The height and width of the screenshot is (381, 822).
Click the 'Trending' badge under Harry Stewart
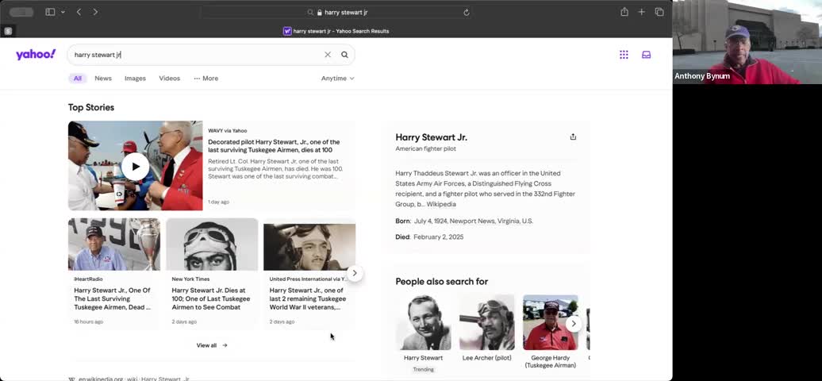[x=423, y=369]
